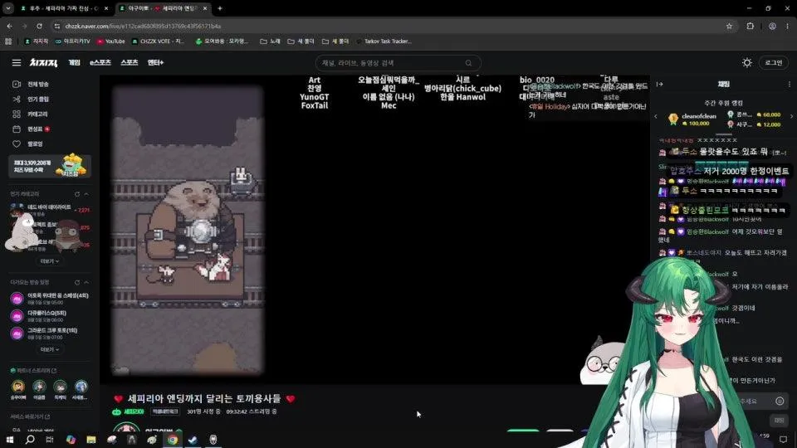
Task: Open the browser three-dot menu
Action: click(788, 26)
